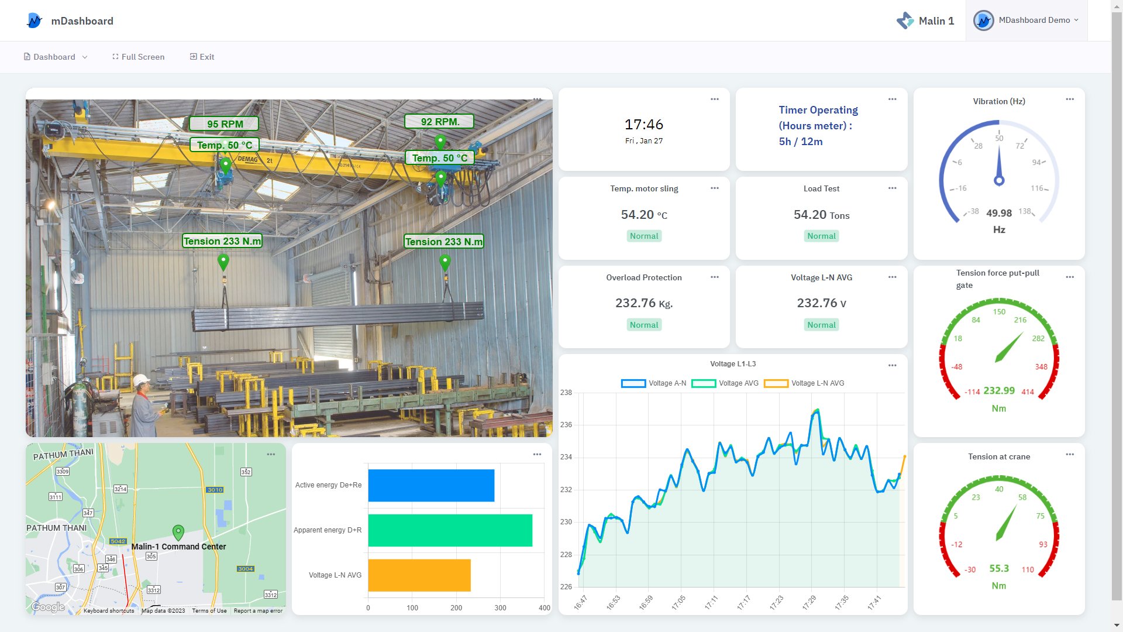Open options menu on Vibration gauge widget
The width and height of the screenshot is (1123, 632).
click(x=1070, y=99)
